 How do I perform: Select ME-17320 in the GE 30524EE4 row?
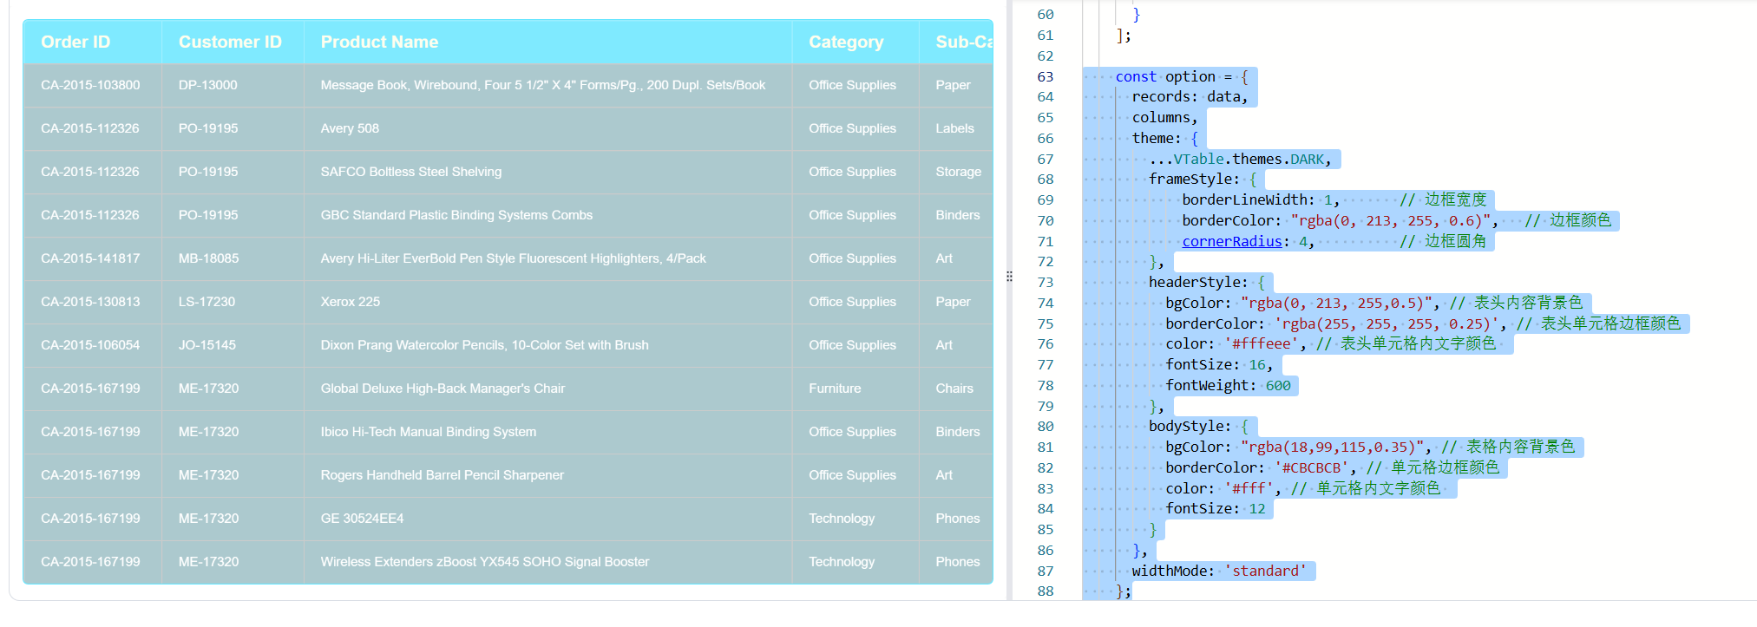pyautogui.click(x=233, y=519)
